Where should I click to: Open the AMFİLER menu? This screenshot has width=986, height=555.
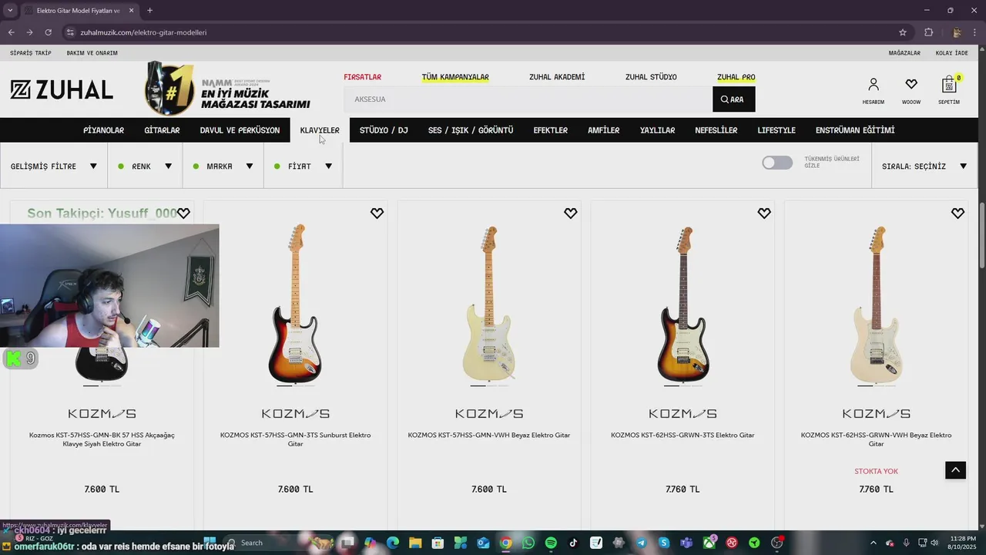[x=603, y=130]
